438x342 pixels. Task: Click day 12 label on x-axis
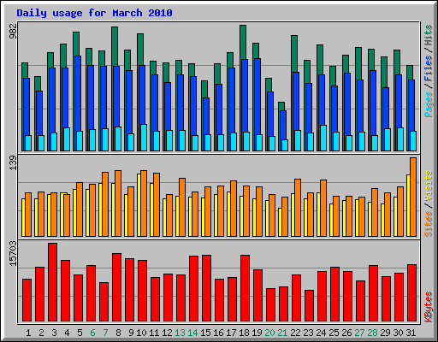tap(167, 333)
